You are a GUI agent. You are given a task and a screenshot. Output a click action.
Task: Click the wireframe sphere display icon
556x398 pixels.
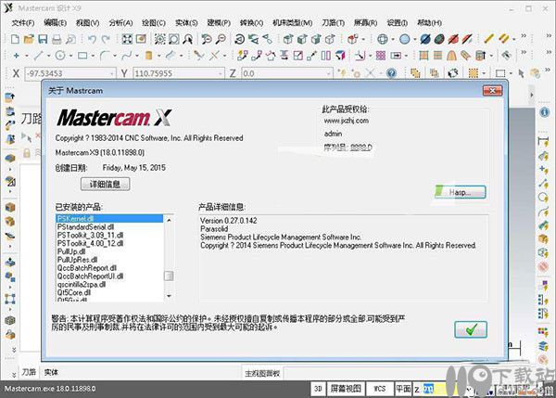pos(383,39)
